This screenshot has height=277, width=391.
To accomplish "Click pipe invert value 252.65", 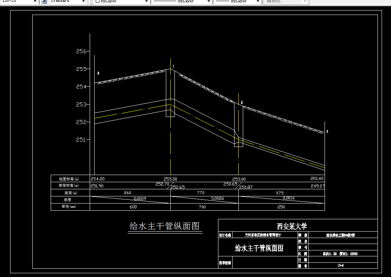I will [178, 187].
